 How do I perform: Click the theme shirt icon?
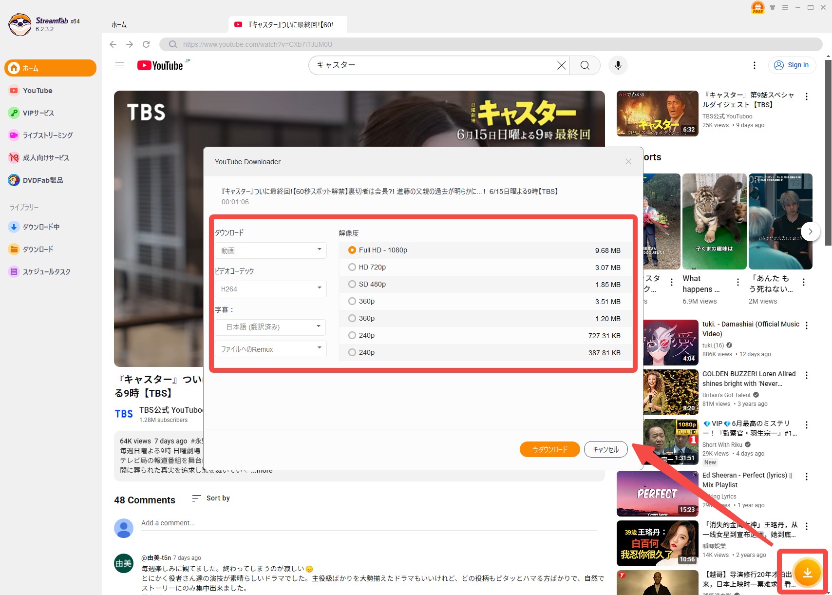772,7
